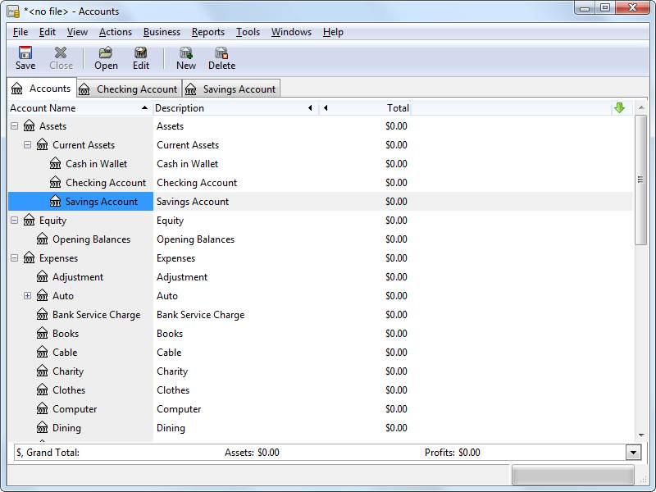This screenshot has width=656, height=492.
Task: Collapse the Equity tree node
Action: [14, 220]
